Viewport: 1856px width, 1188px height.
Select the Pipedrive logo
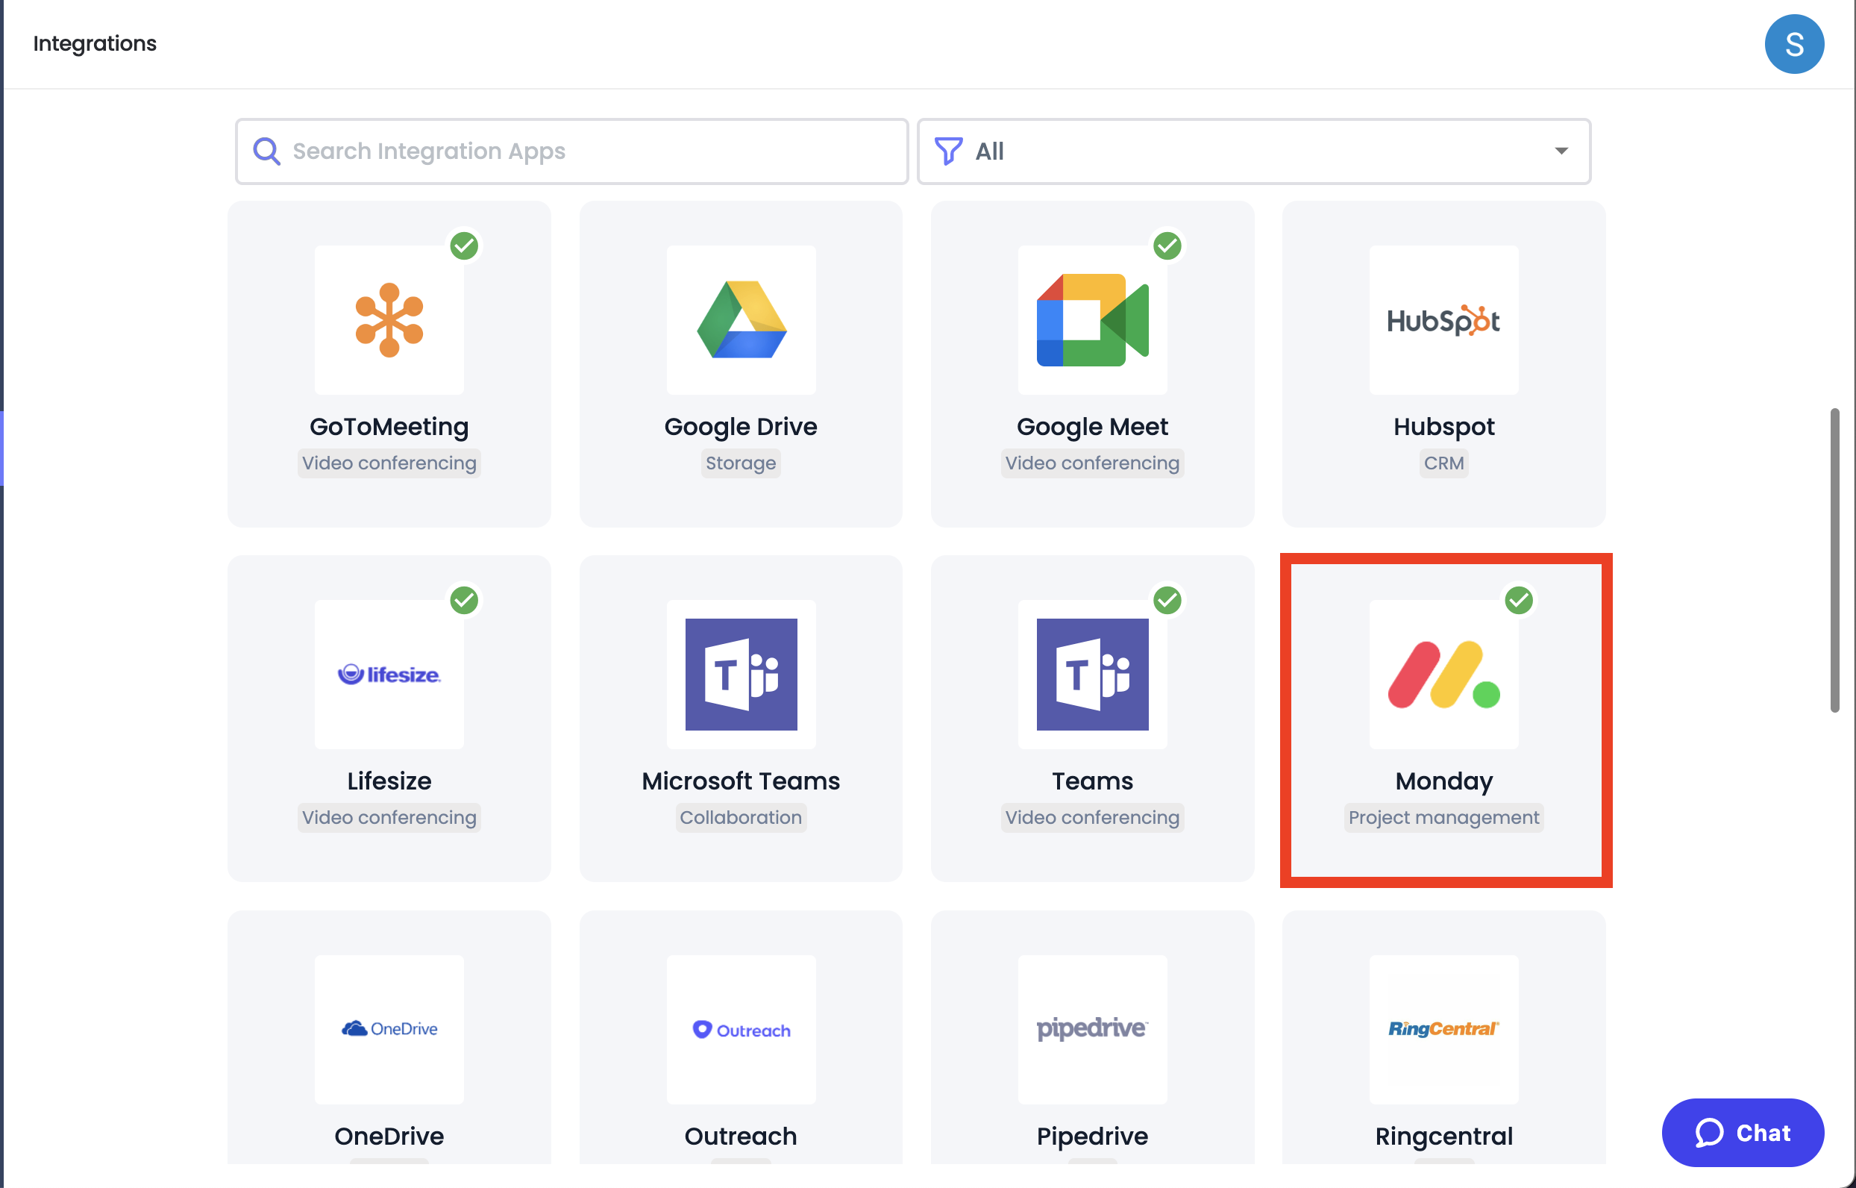pos(1093,1029)
